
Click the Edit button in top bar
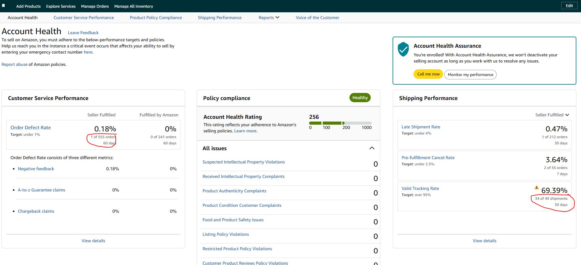pos(569,6)
